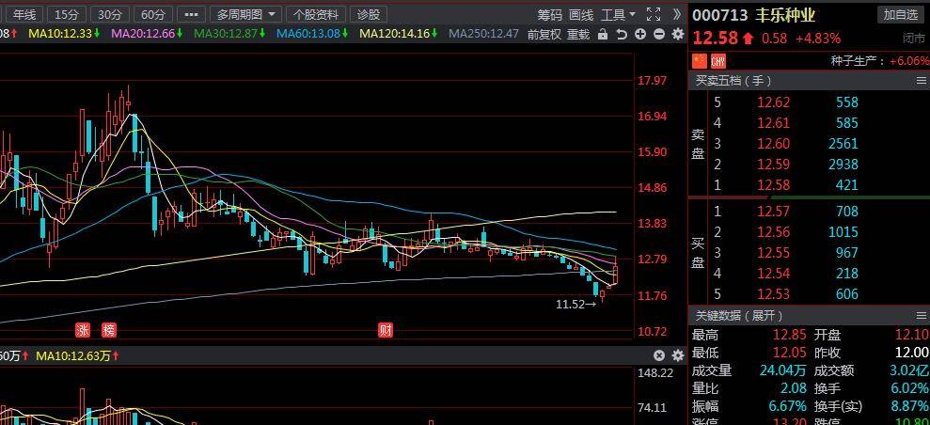Toggle fullscreen chart view icon
This screenshot has width=930, height=425.
click(x=654, y=14)
